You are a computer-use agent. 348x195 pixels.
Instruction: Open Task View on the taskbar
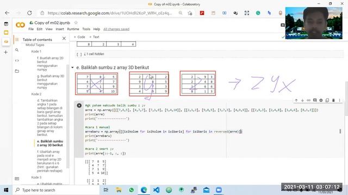click(106, 190)
